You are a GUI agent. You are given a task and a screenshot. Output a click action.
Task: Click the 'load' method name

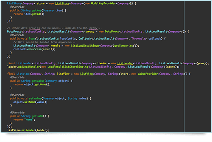(x=32, y=38)
